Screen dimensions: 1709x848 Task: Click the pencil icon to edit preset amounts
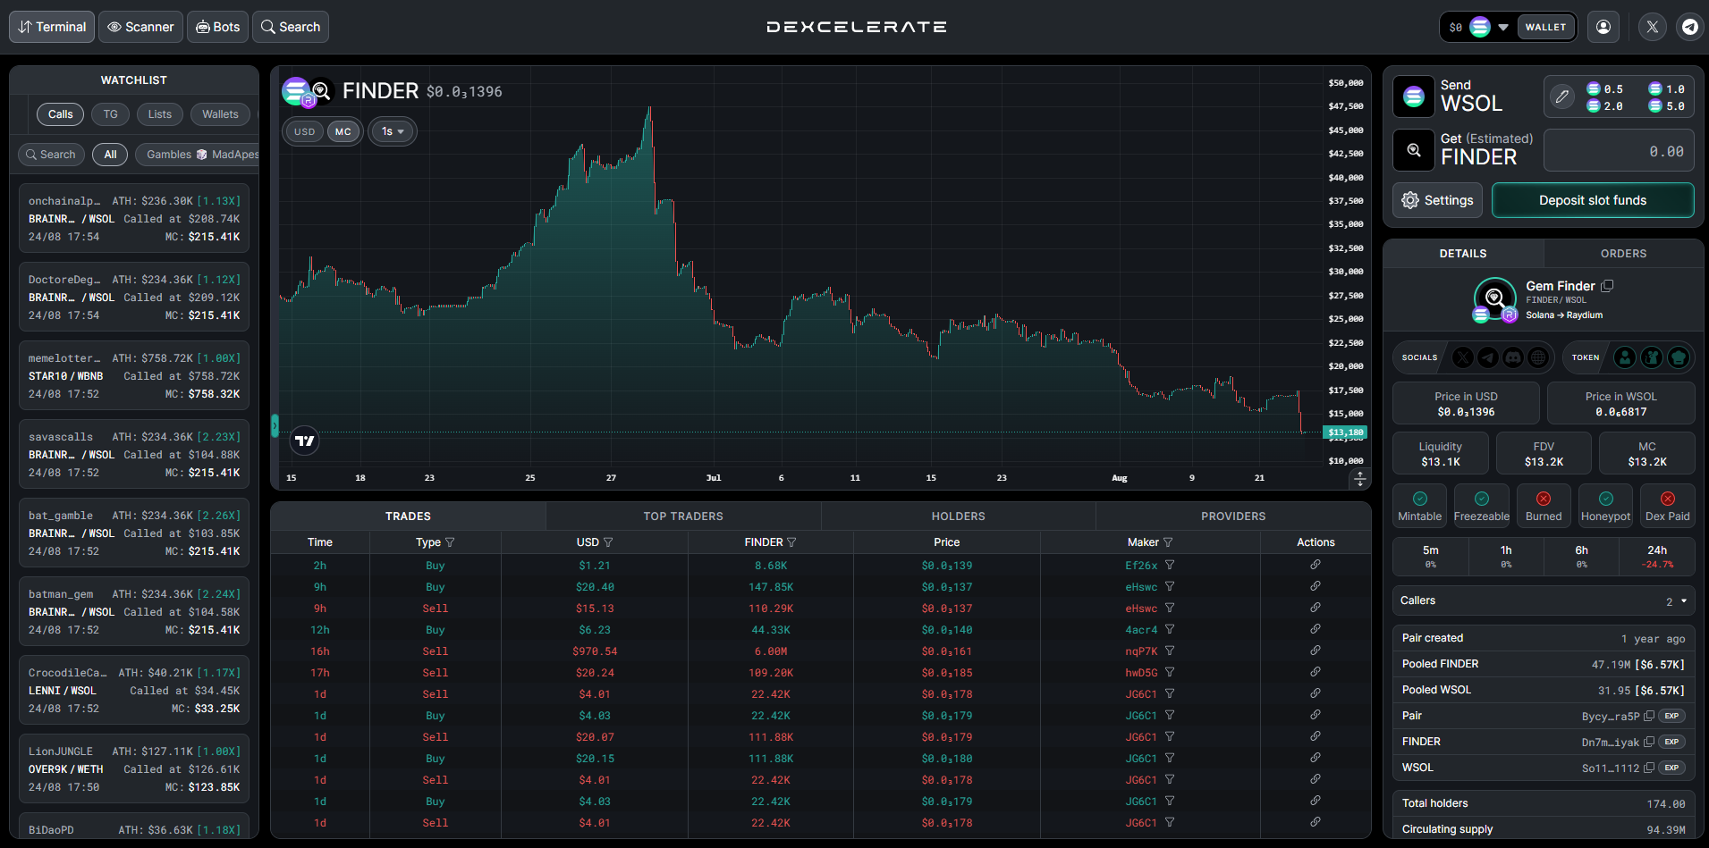[x=1561, y=97]
